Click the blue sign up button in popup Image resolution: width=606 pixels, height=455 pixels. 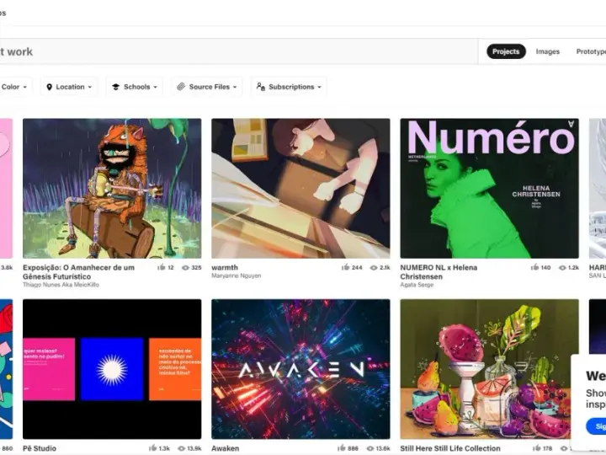pos(597,426)
